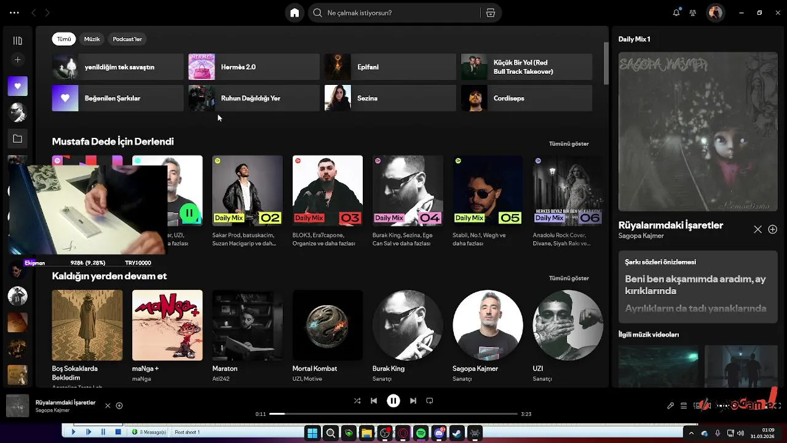This screenshot has width=787, height=443.
Task: Open Daily Mix 03 cover
Action: pos(328,190)
